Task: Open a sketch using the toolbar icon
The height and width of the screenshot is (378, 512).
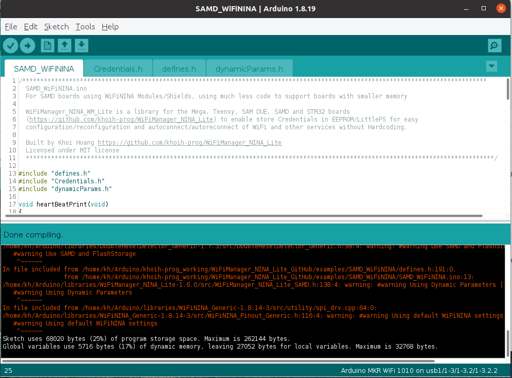Action: click(64, 45)
